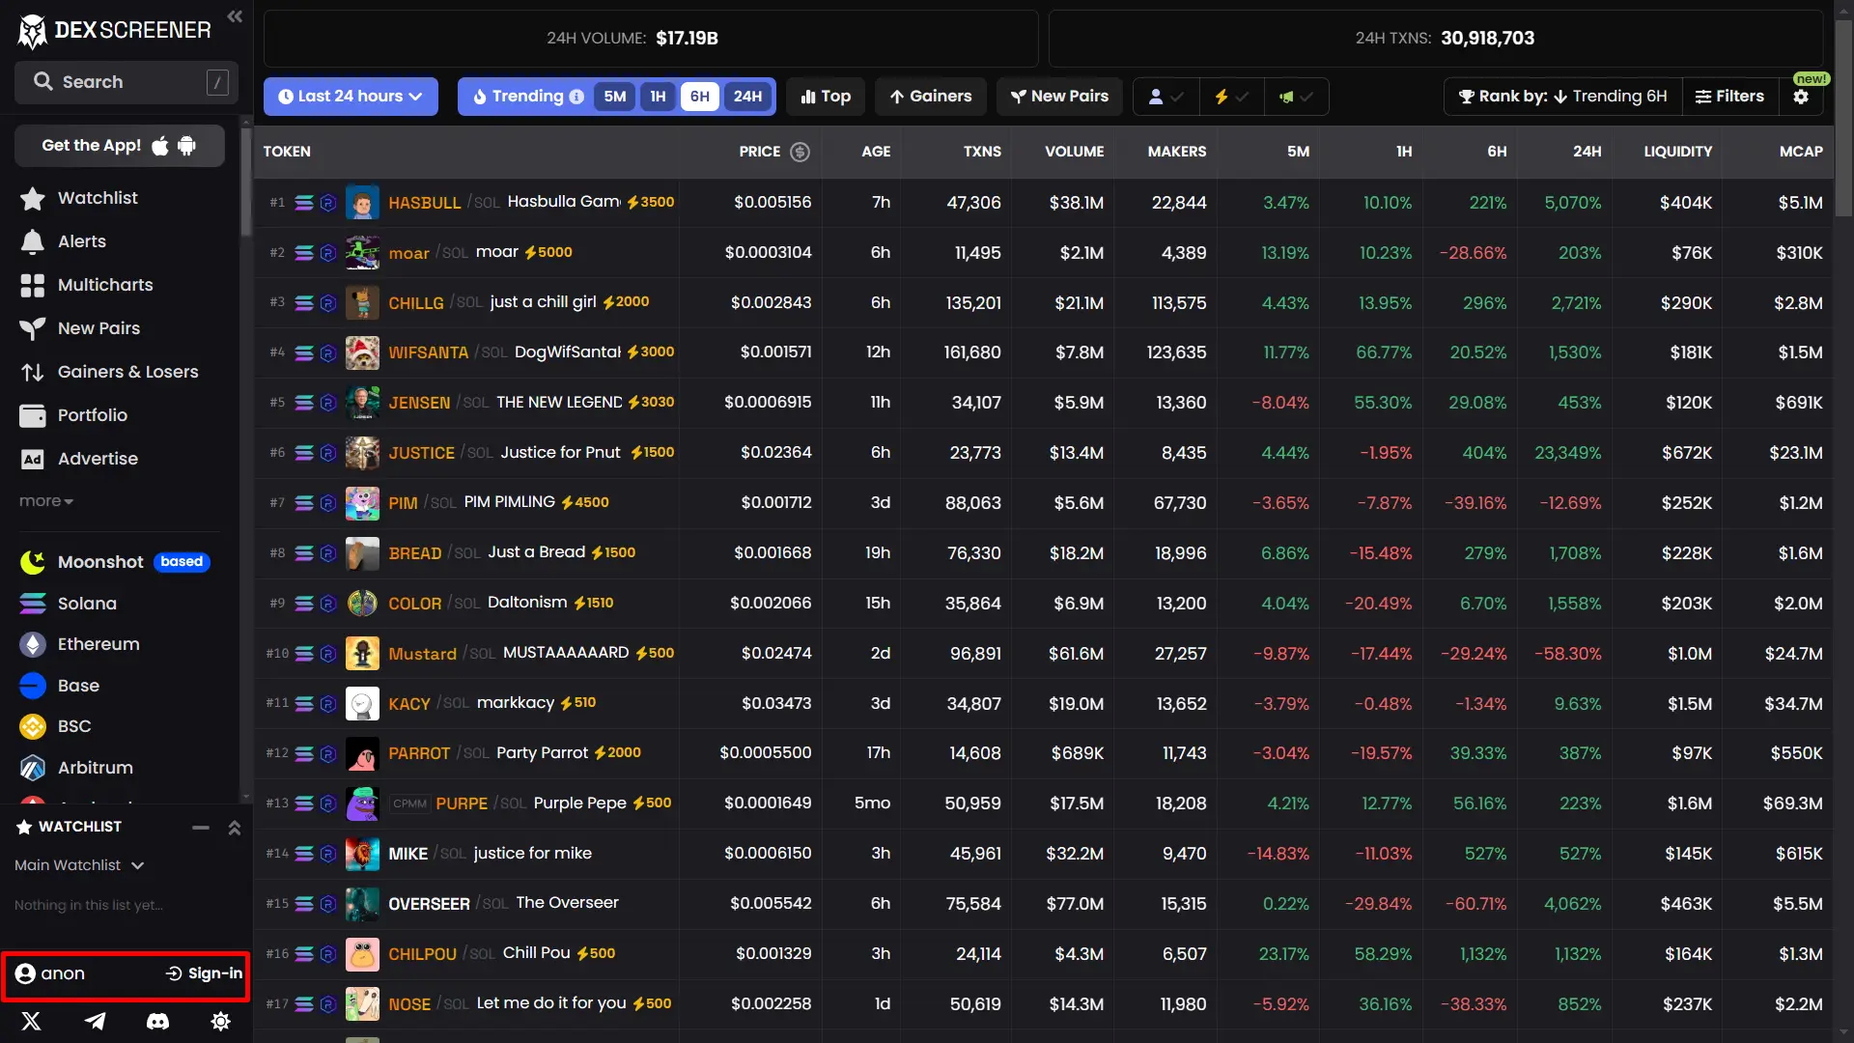Switch to the Top tab
The width and height of the screenshot is (1854, 1043).
pos(826,97)
